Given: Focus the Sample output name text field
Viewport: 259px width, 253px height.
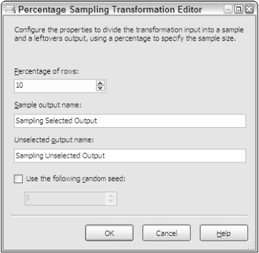Looking at the screenshot, I should click(130, 121).
